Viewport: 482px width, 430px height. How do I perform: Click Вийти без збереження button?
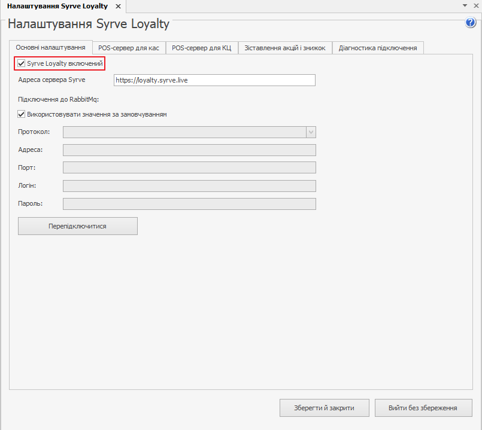[x=423, y=408]
